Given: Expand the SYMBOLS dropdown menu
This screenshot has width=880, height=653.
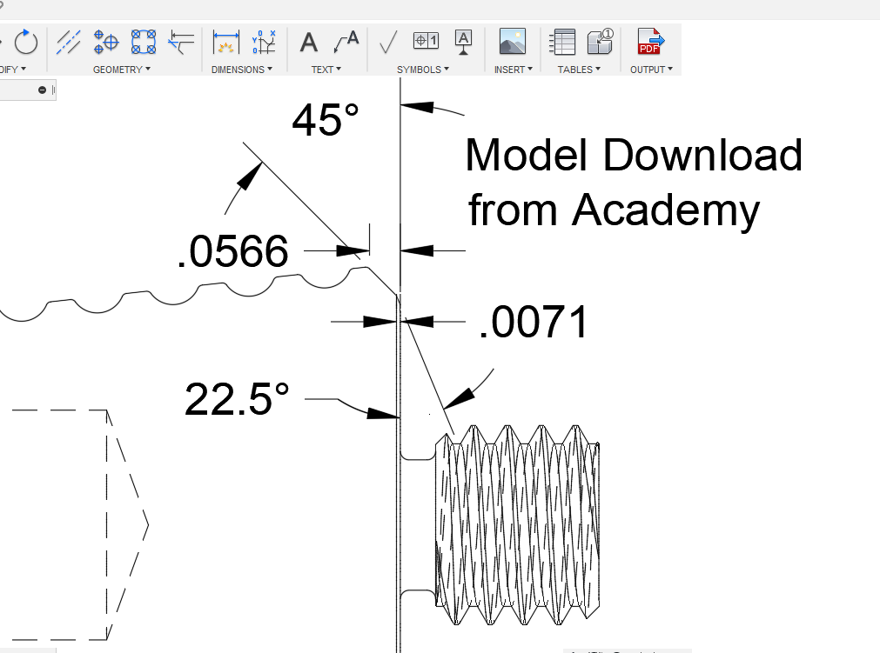Looking at the screenshot, I should pyautogui.click(x=423, y=70).
